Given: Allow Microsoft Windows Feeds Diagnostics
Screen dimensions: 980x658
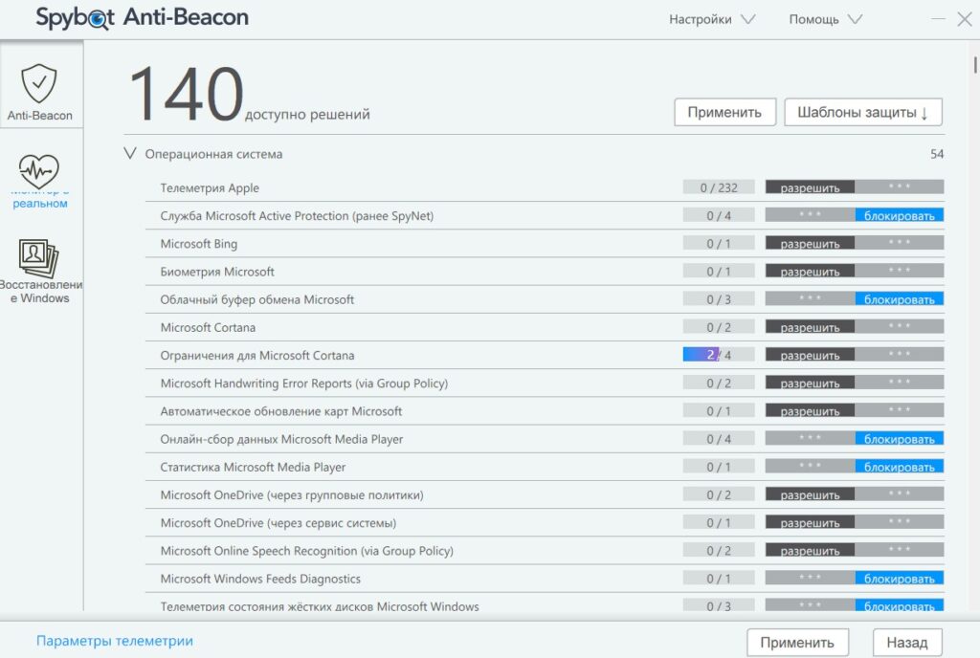Looking at the screenshot, I should tap(810, 578).
